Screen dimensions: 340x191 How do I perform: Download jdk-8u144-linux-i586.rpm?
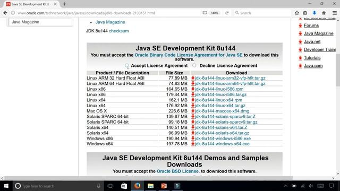click(x=219, y=89)
